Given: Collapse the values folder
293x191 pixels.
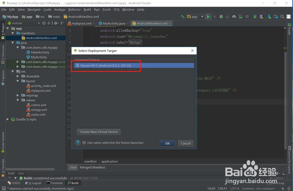Looking at the screenshot, I should pyautogui.click(x=18, y=100).
